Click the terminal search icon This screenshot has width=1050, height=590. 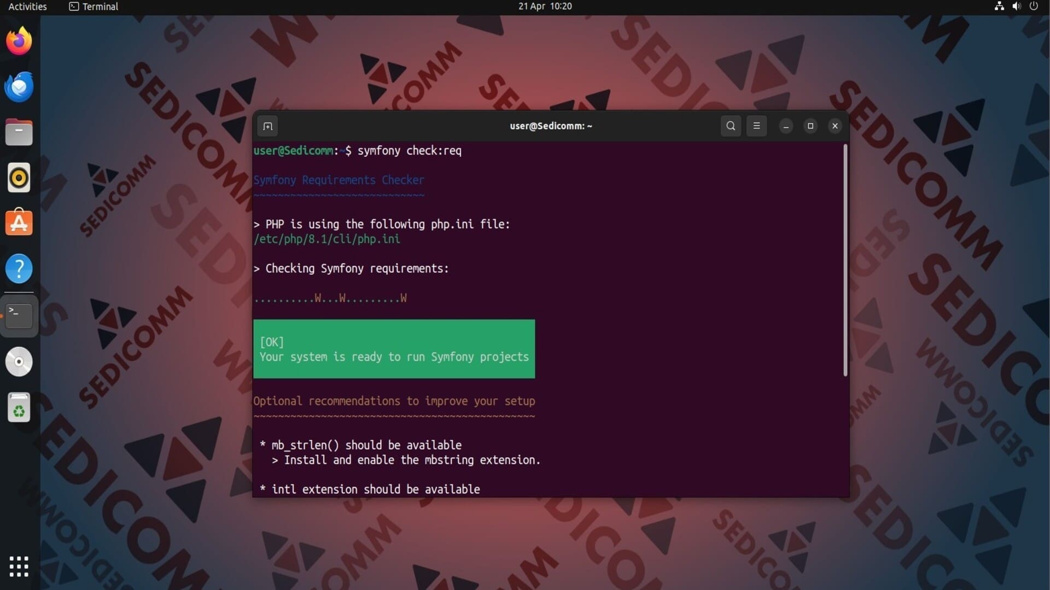(x=731, y=126)
